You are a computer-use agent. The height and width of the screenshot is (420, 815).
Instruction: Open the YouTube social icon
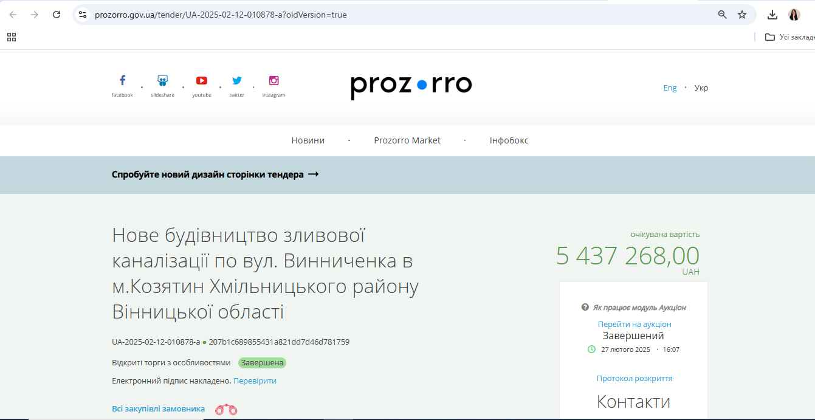(x=202, y=81)
